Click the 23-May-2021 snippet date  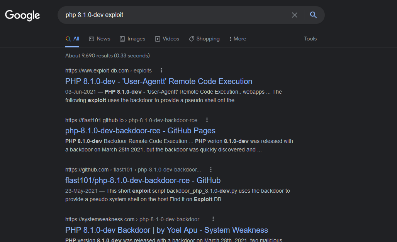click(x=81, y=191)
